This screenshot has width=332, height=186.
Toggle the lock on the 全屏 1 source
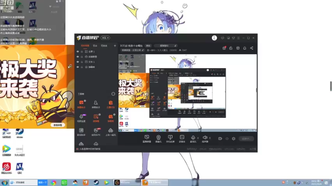tap(82, 51)
